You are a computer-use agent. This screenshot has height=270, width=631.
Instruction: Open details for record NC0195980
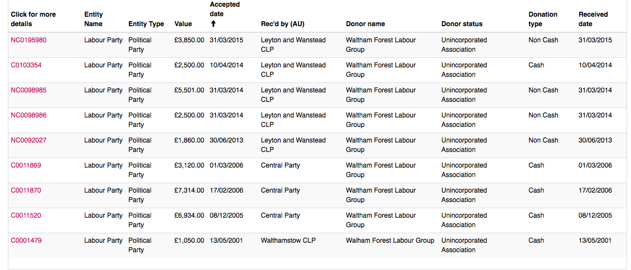pyautogui.click(x=28, y=40)
